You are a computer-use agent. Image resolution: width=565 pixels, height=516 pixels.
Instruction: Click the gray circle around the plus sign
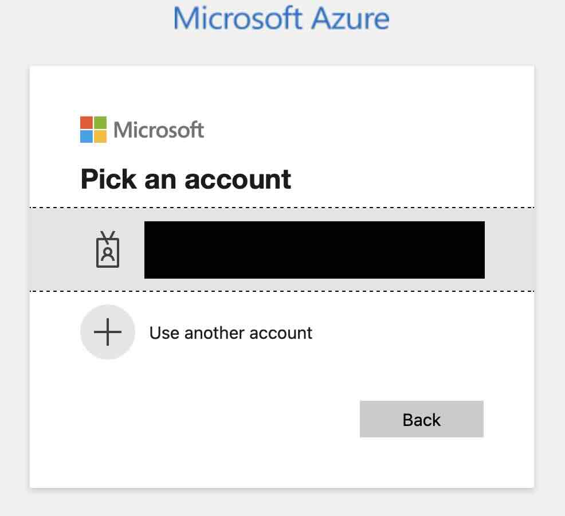click(108, 332)
